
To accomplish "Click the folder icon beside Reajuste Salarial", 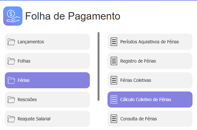I will (x=12, y=119).
